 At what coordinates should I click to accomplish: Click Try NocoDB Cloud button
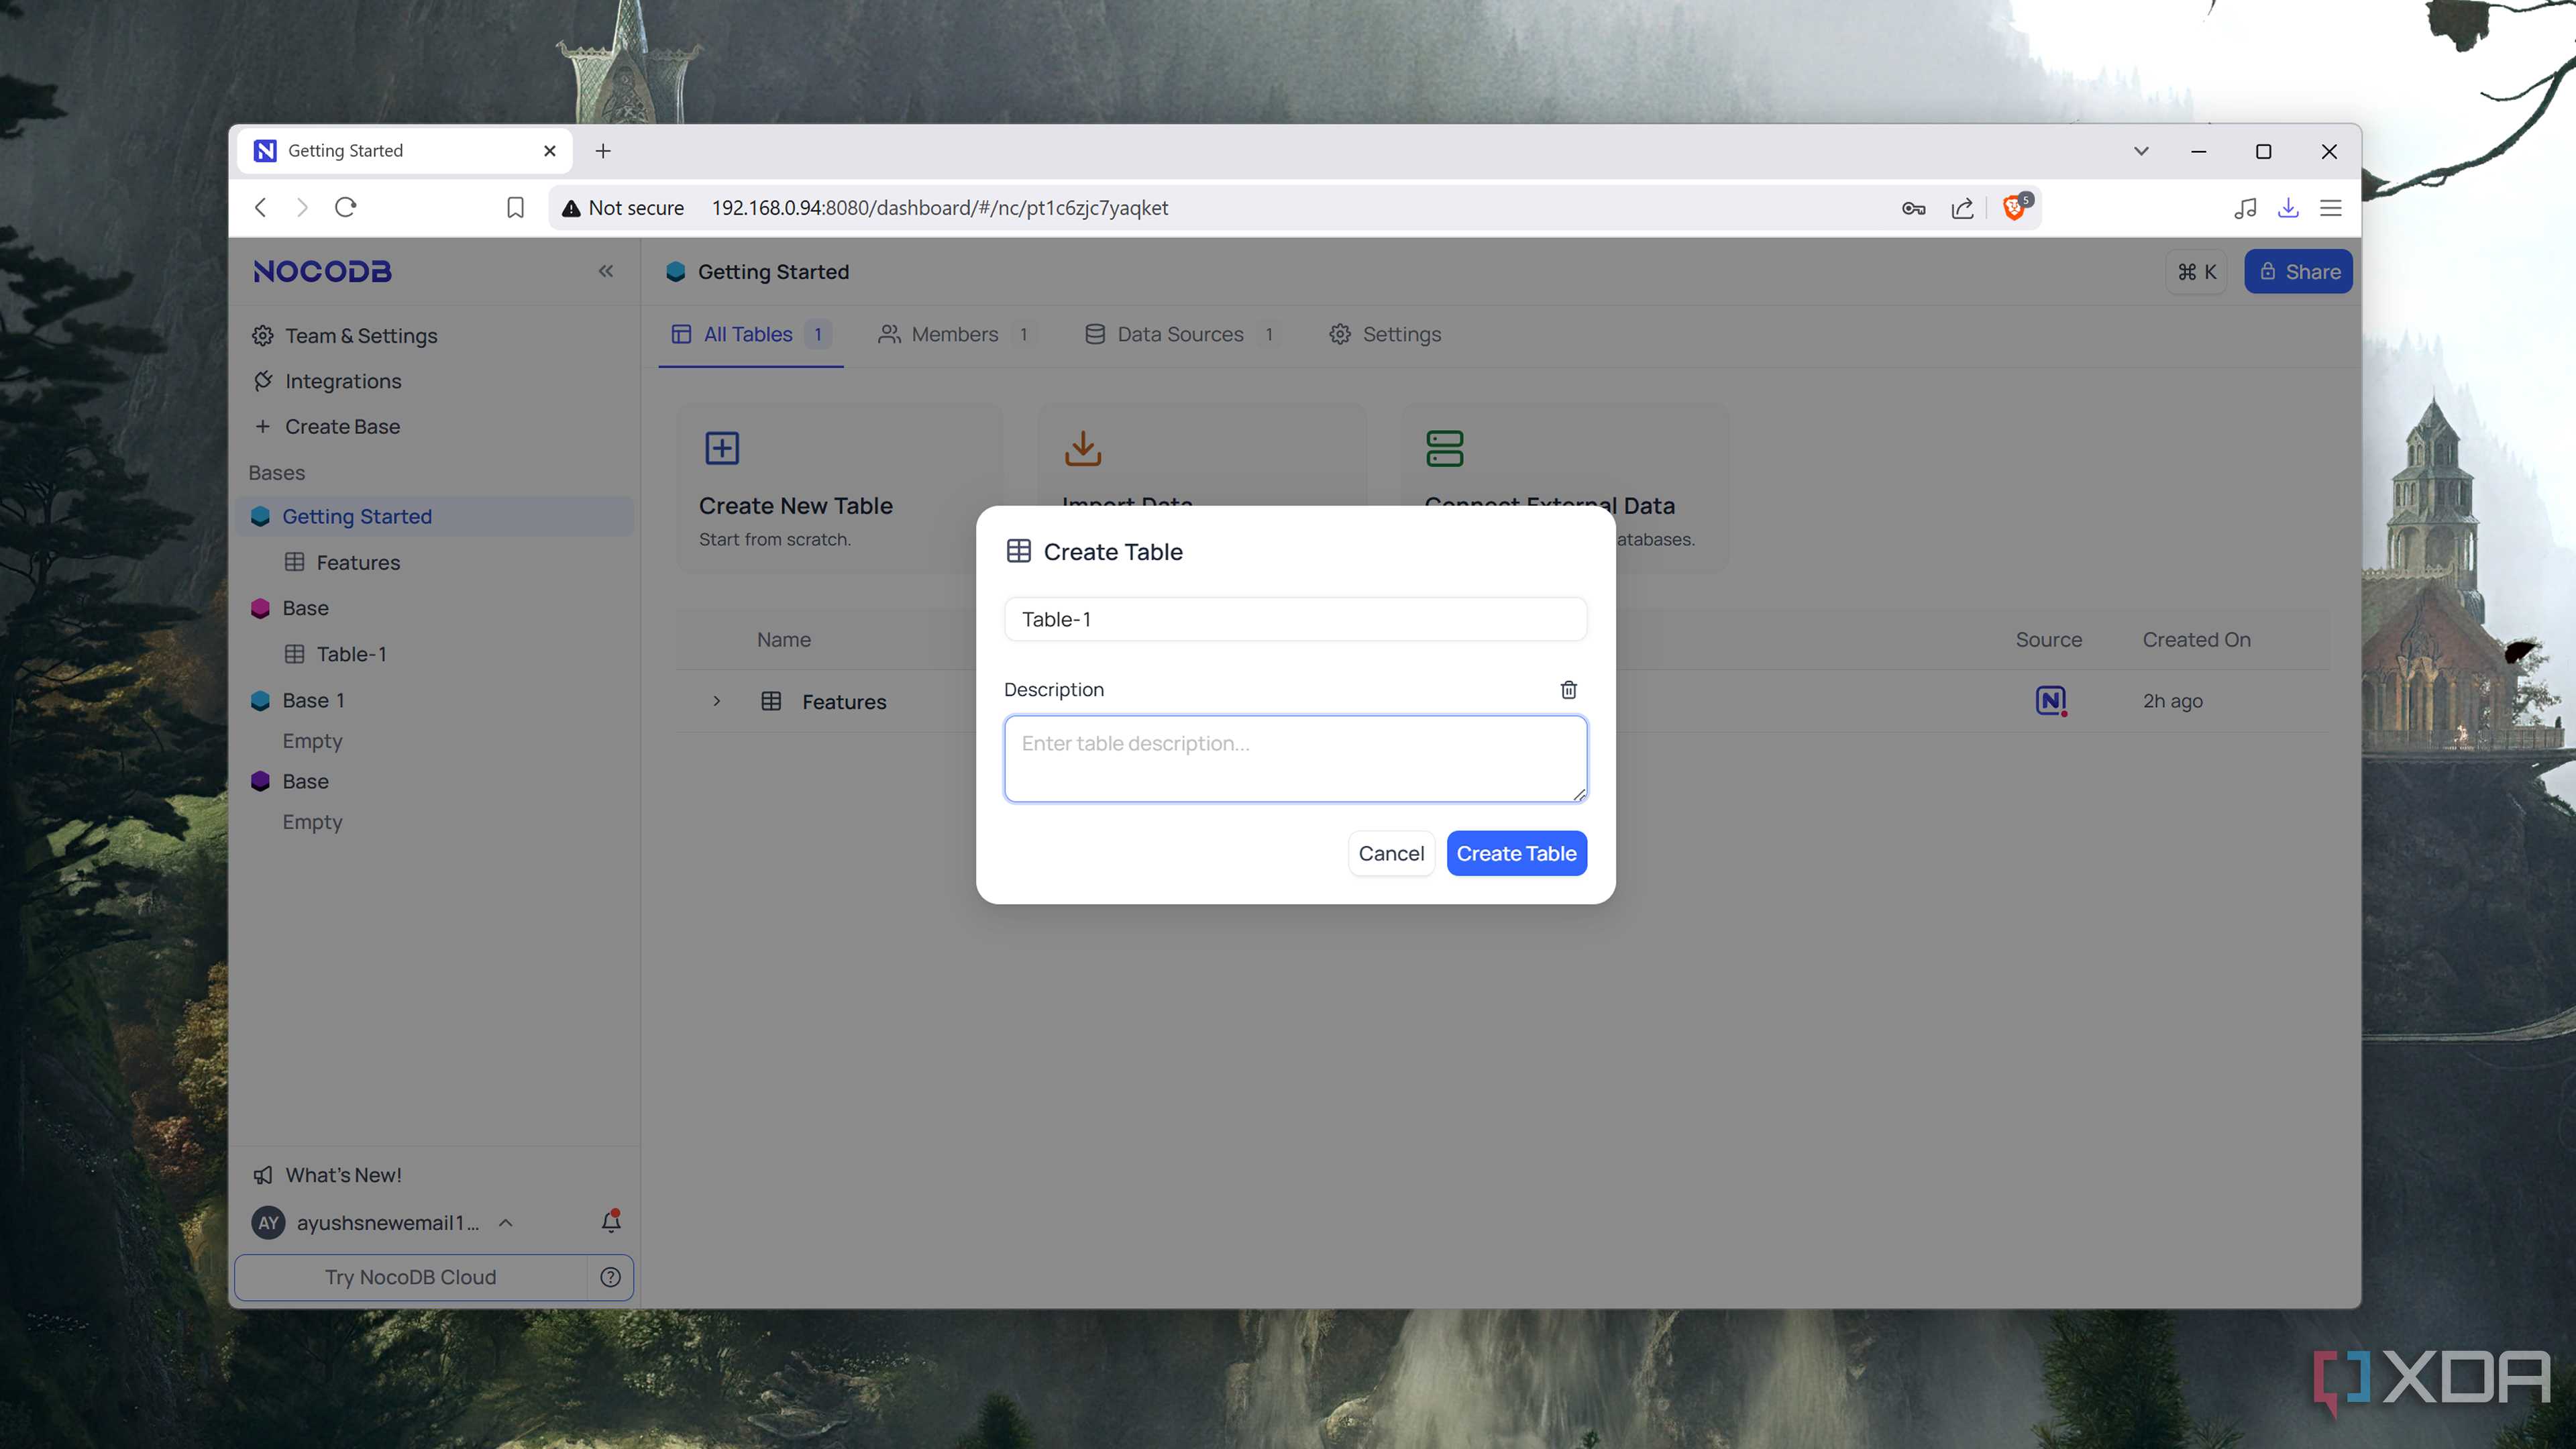410,1277
